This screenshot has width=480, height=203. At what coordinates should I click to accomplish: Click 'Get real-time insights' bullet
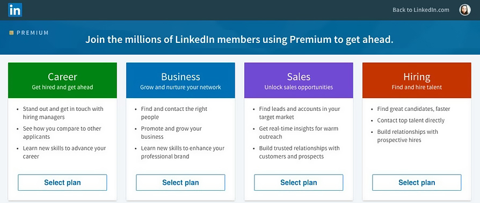[x=299, y=132]
